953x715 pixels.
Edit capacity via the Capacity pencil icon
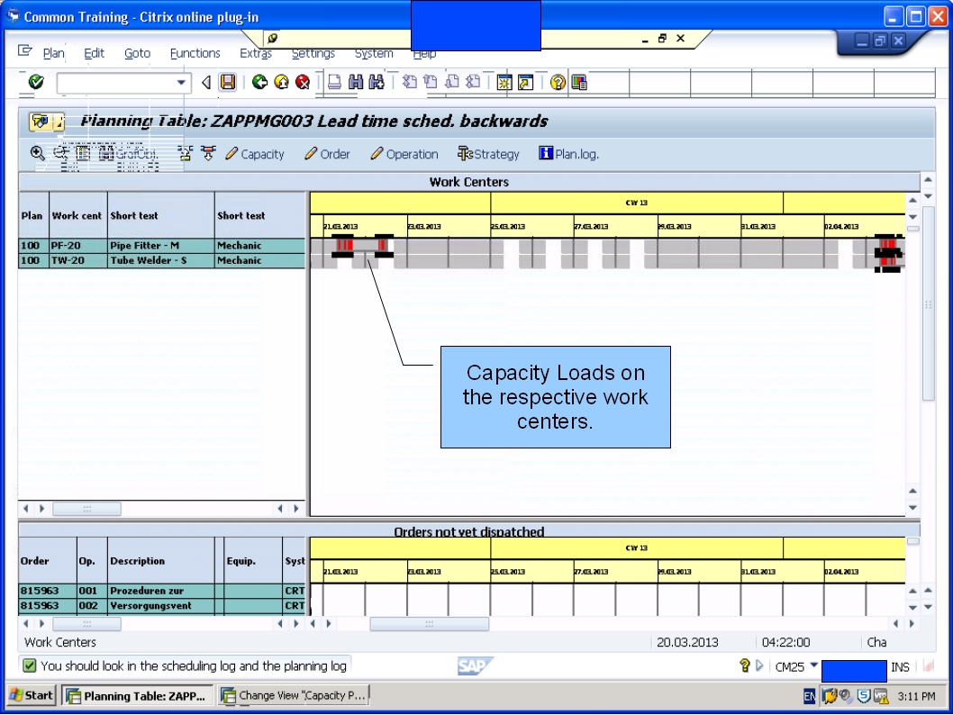[255, 154]
